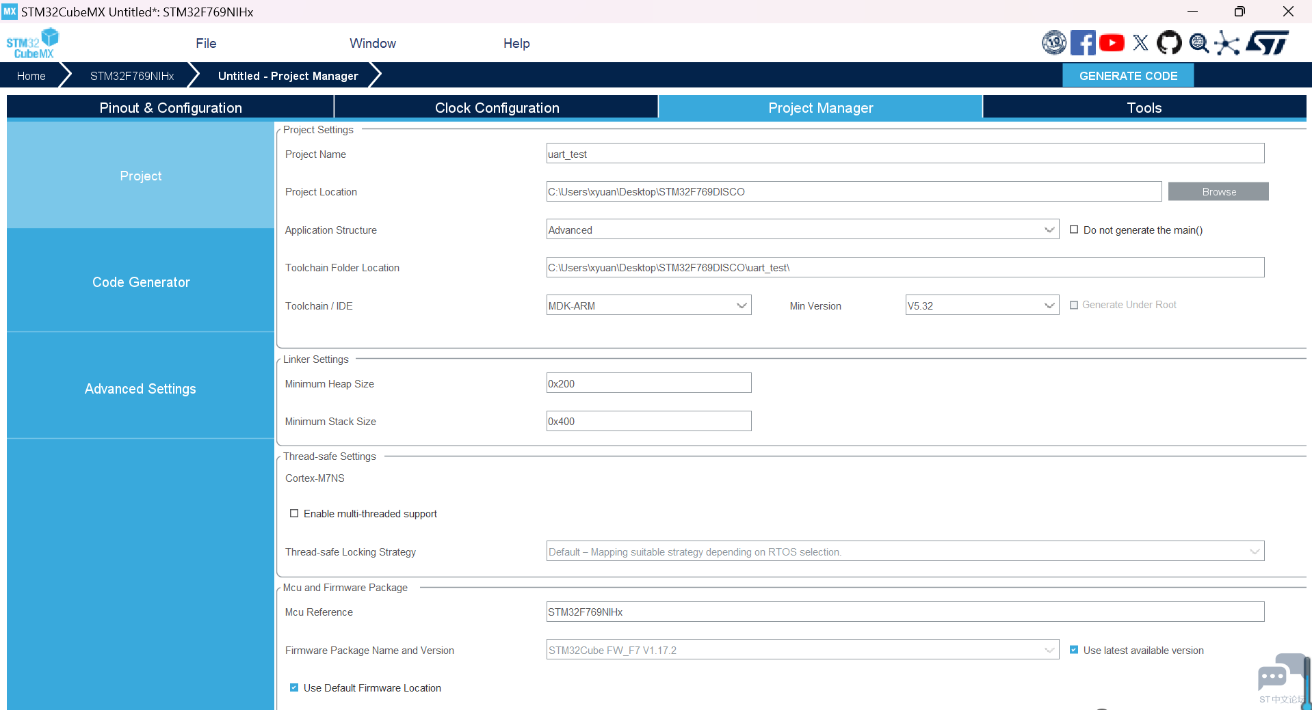This screenshot has width=1312, height=710.
Task: Click the 'Min Version' label
Action: coord(815,306)
